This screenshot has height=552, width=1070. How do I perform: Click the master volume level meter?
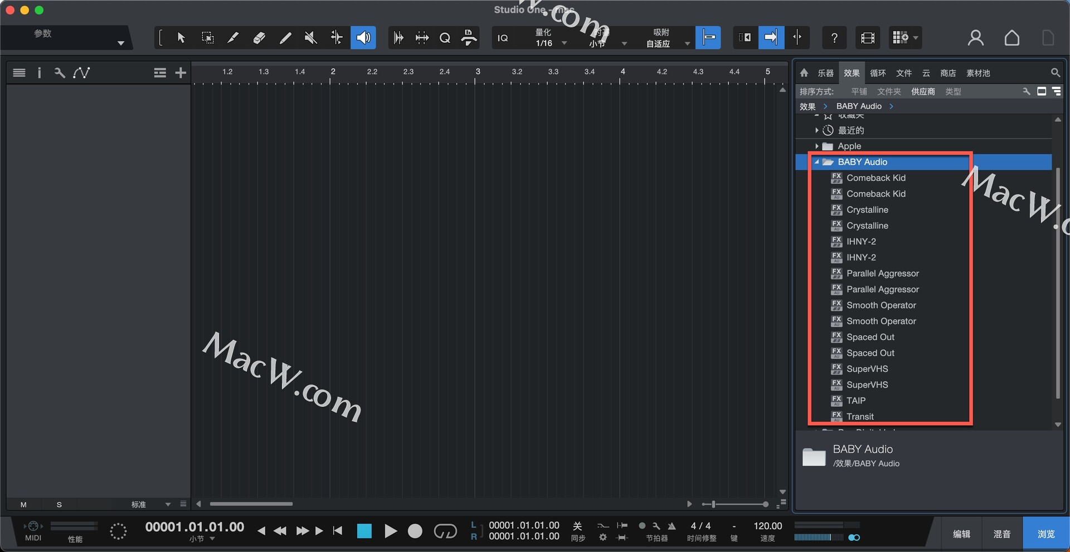click(x=818, y=538)
